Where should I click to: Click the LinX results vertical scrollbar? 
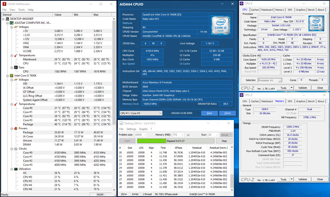(232, 169)
